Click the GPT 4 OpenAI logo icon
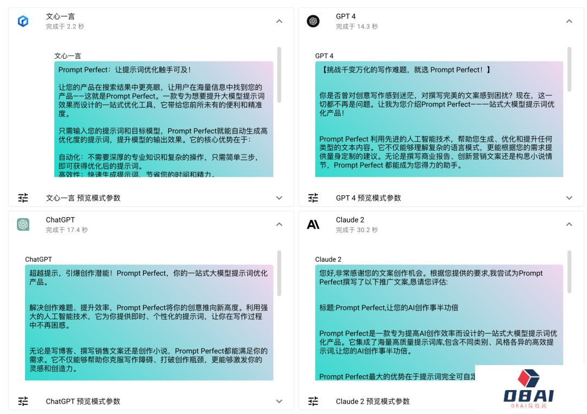 point(313,21)
